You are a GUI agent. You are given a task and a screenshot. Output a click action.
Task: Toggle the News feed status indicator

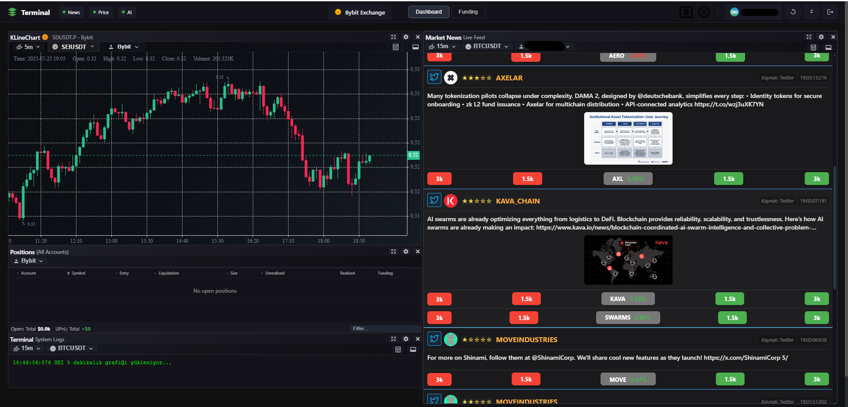71,12
